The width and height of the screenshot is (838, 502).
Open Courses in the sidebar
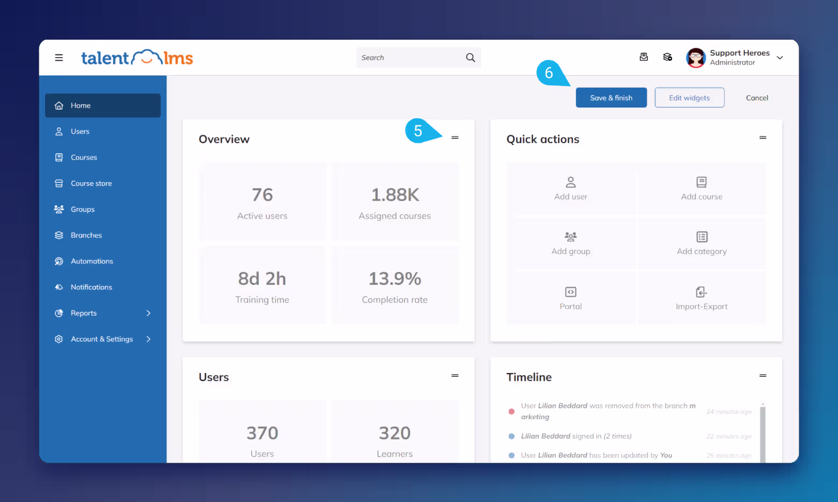click(103, 157)
